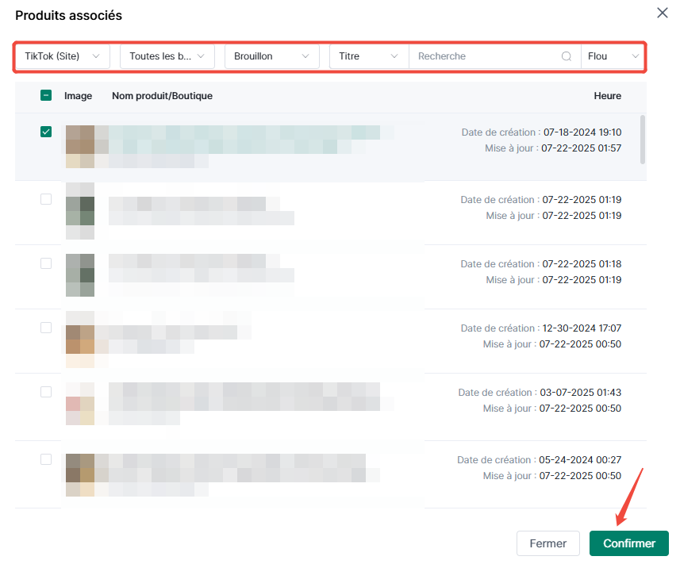Click the magnifier search icon

coord(566,56)
